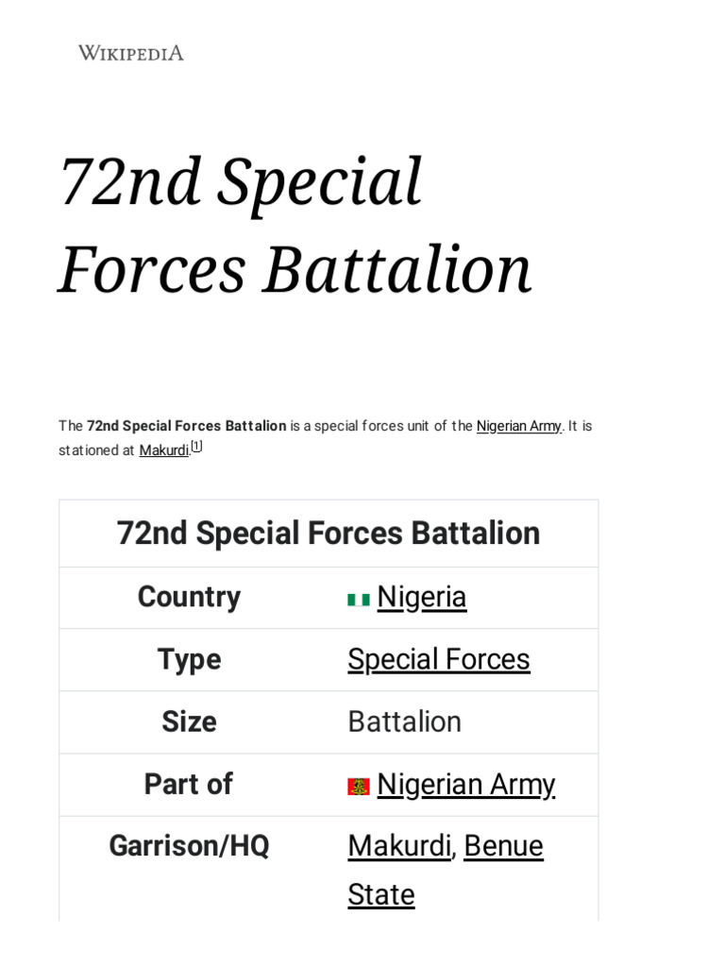Select the Type row label
This screenshot has height=967, width=725.
[x=189, y=659]
